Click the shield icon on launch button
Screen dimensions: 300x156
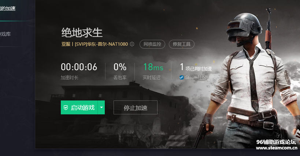(66, 107)
